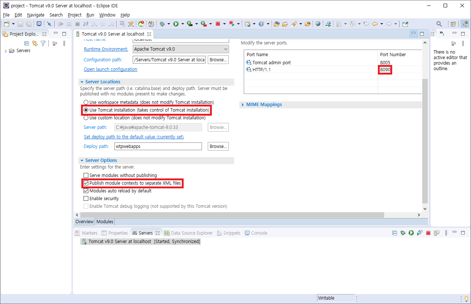The width and height of the screenshot is (471, 304).
Task: Click the Save icon in toolbar
Action: click(21, 24)
